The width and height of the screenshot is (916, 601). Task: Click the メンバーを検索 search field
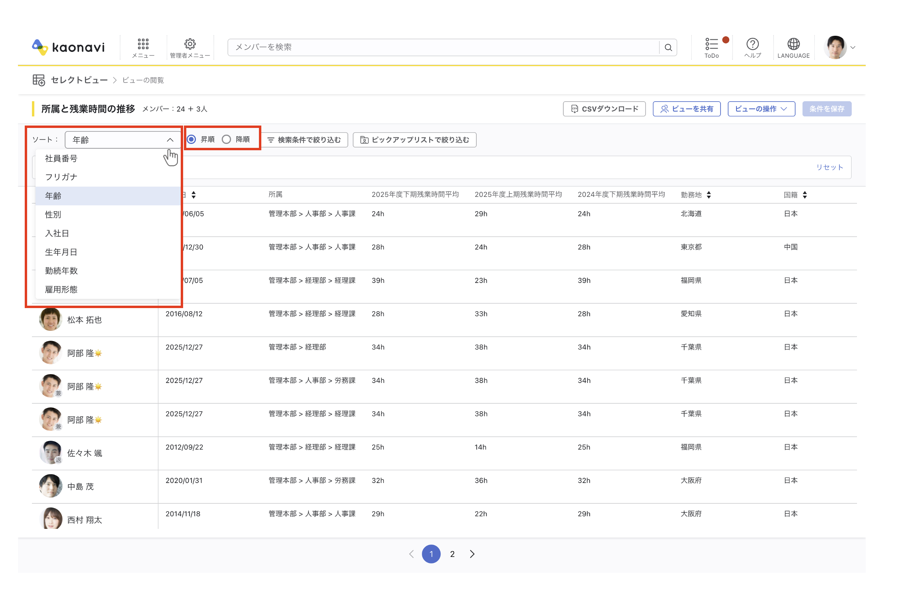(x=444, y=47)
